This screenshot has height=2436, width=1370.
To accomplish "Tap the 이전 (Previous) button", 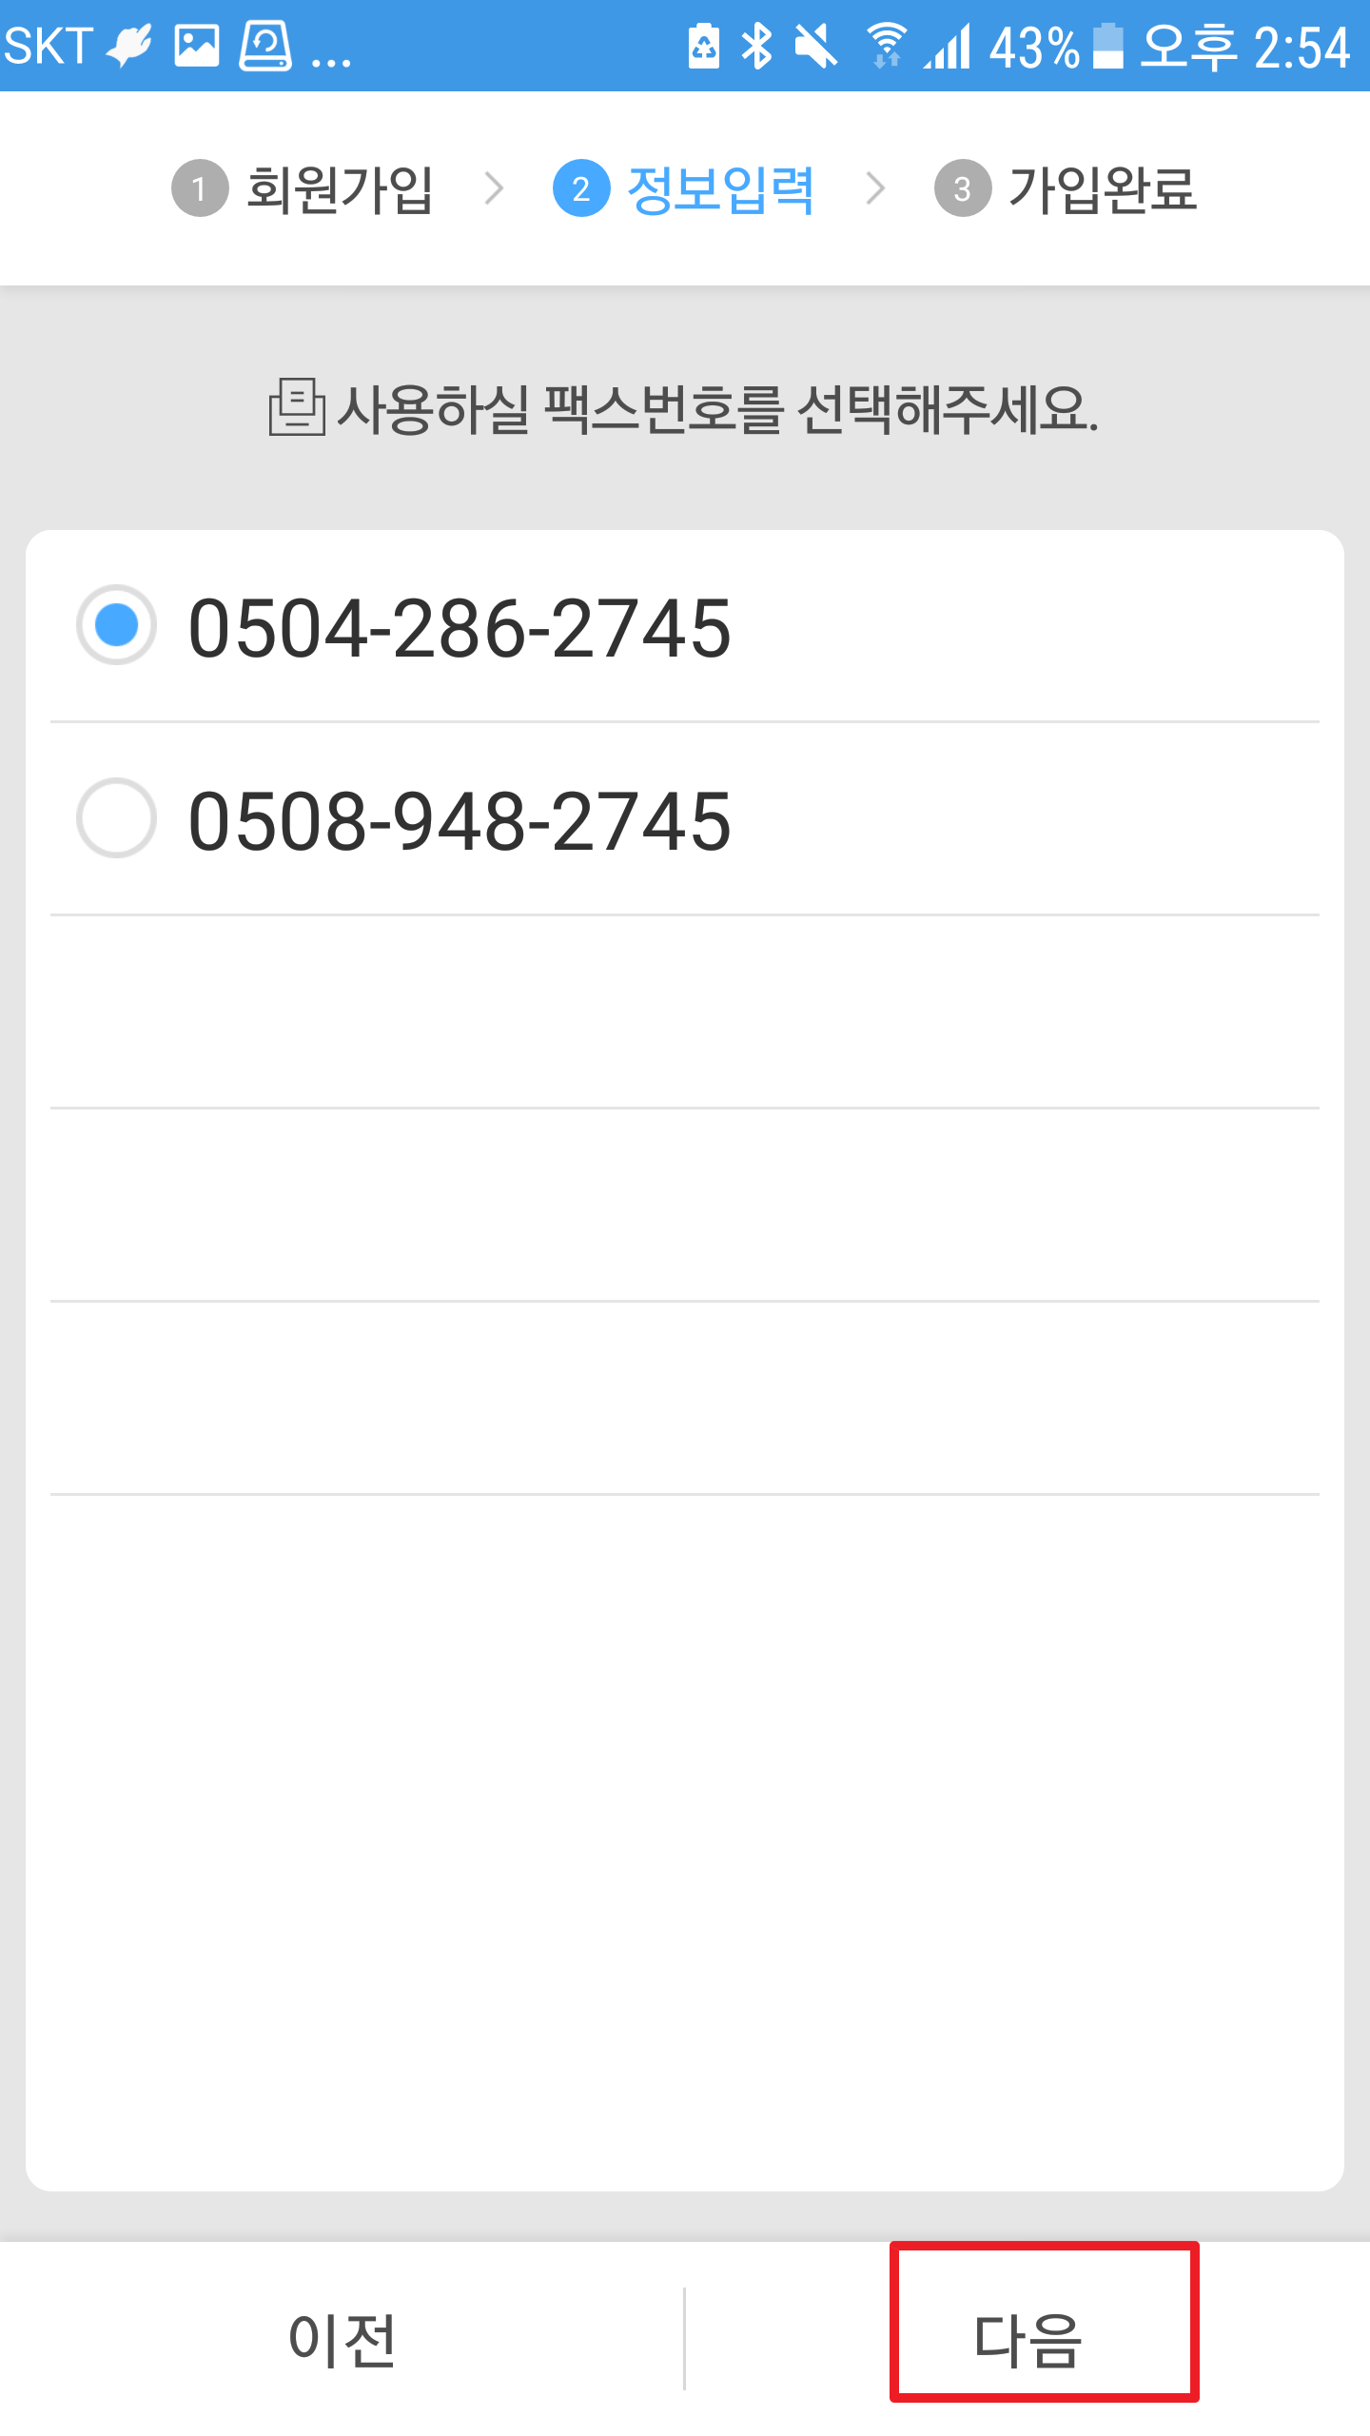I will tap(342, 2339).
